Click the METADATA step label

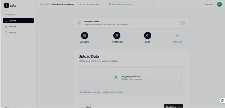pyautogui.click(x=85, y=42)
